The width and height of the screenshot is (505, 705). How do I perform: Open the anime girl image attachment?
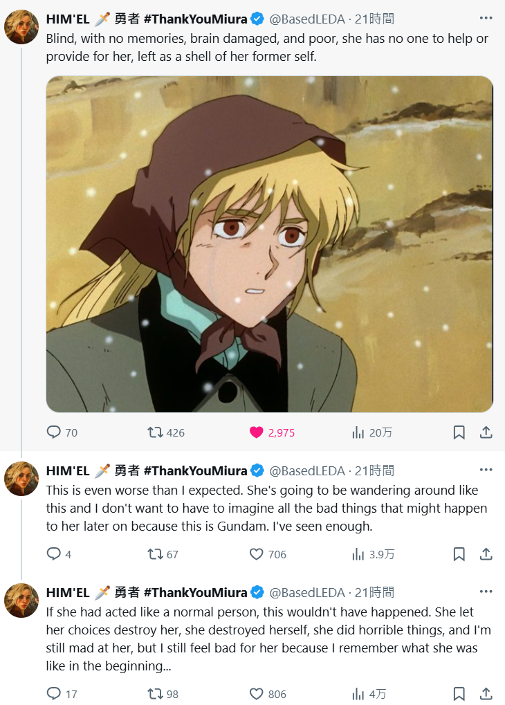click(269, 244)
